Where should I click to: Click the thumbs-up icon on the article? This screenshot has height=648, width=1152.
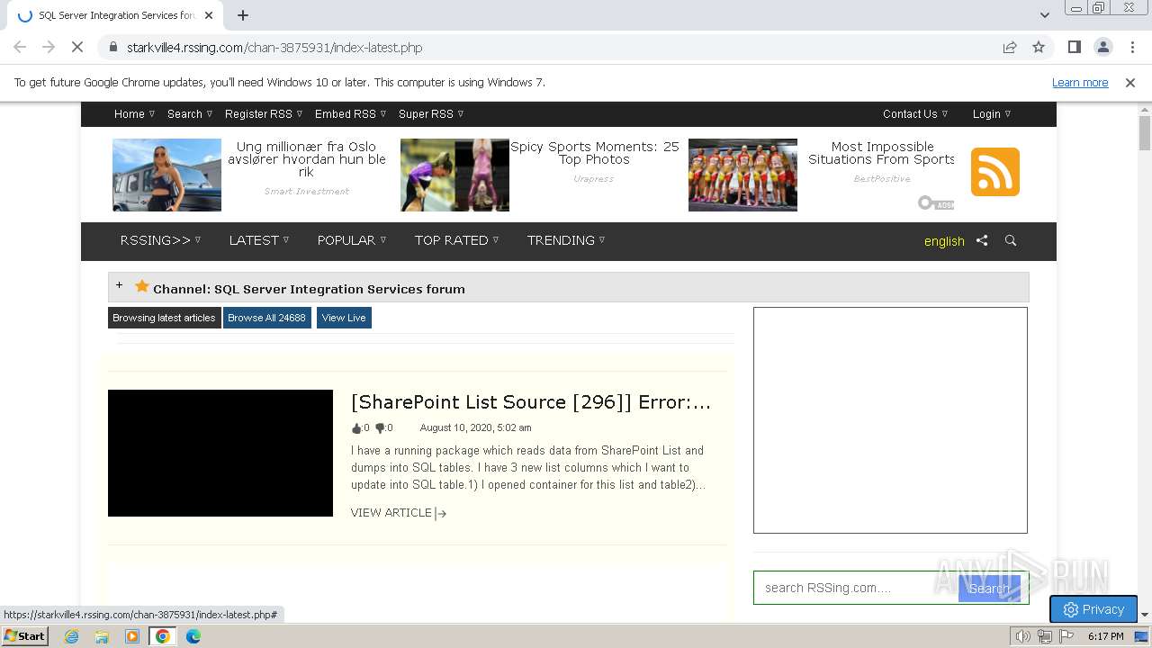[x=356, y=428]
